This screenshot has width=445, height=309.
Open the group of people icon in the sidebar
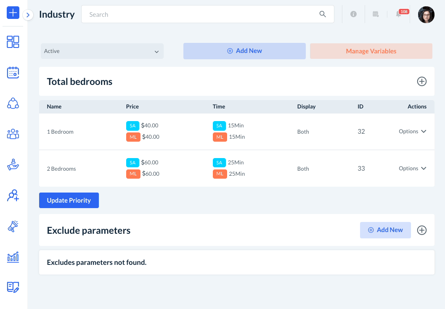point(13,134)
